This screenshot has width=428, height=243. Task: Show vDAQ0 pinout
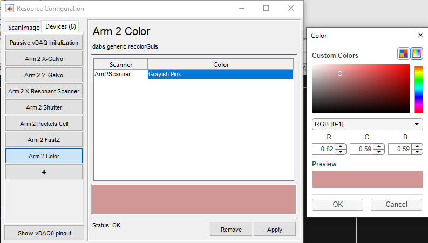coord(44,233)
